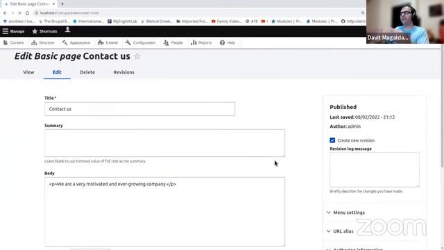Open the MyEnglishLab bookmark

122,22
